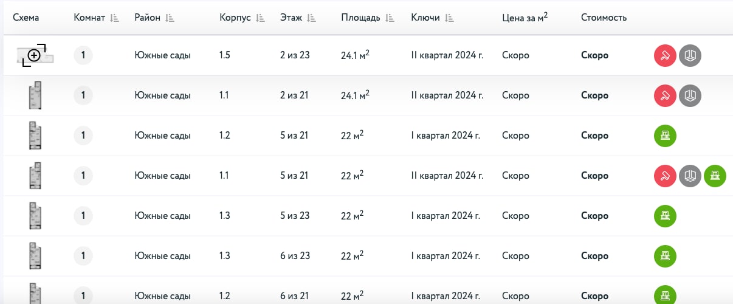
Task: Sort the list using the Этаж sort icon
Action: pyautogui.click(x=312, y=18)
